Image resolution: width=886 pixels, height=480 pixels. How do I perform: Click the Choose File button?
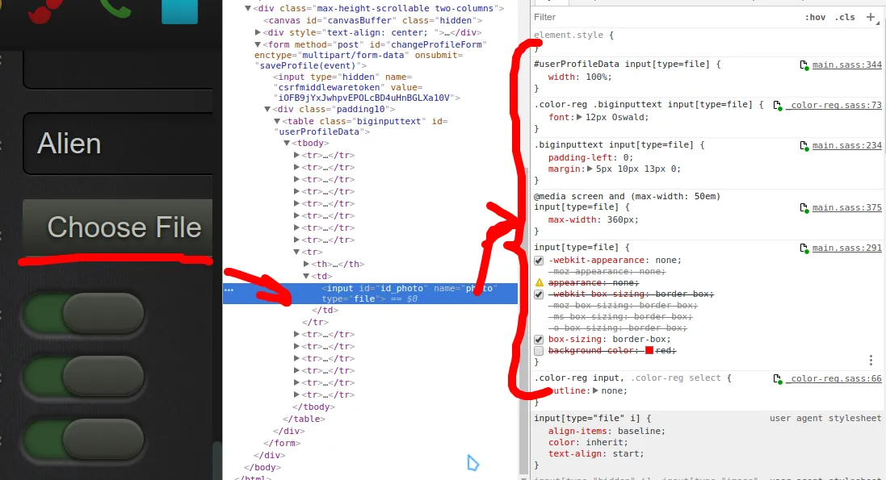coord(118,227)
